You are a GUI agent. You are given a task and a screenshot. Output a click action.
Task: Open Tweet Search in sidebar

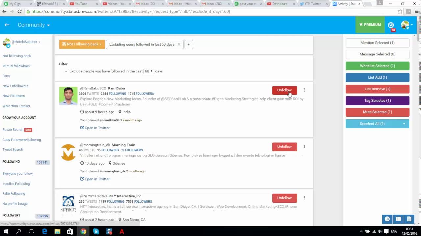(x=12, y=150)
